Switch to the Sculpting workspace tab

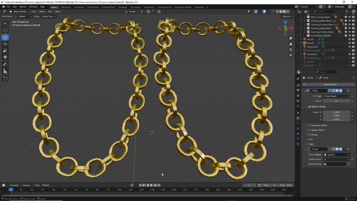tap(79, 7)
